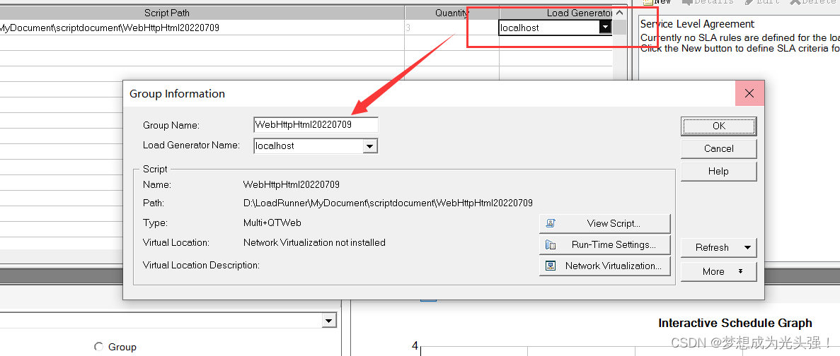Open the dropdown above the Group radio button
The width and height of the screenshot is (840, 356).
coord(328,321)
